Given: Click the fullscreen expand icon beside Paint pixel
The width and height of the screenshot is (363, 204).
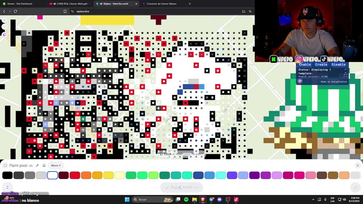Looking at the screenshot, I should (5, 165).
